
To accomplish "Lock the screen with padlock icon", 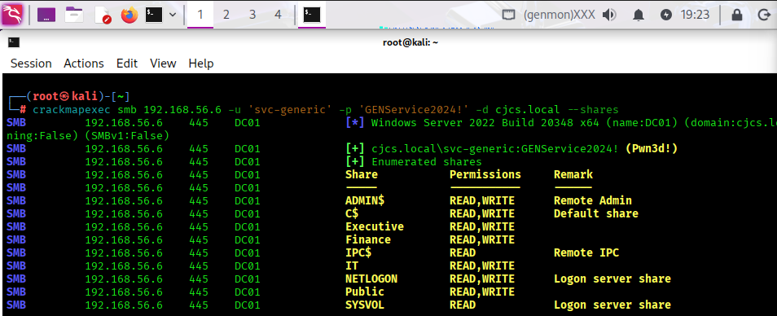I will click(737, 15).
